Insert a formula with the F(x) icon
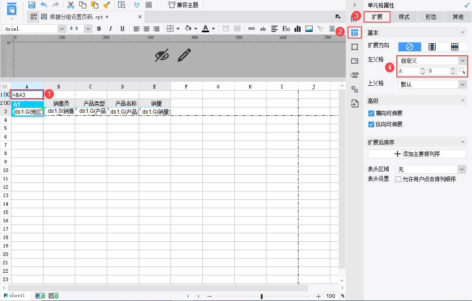This screenshot has height=301, width=472. pyautogui.click(x=286, y=29)
